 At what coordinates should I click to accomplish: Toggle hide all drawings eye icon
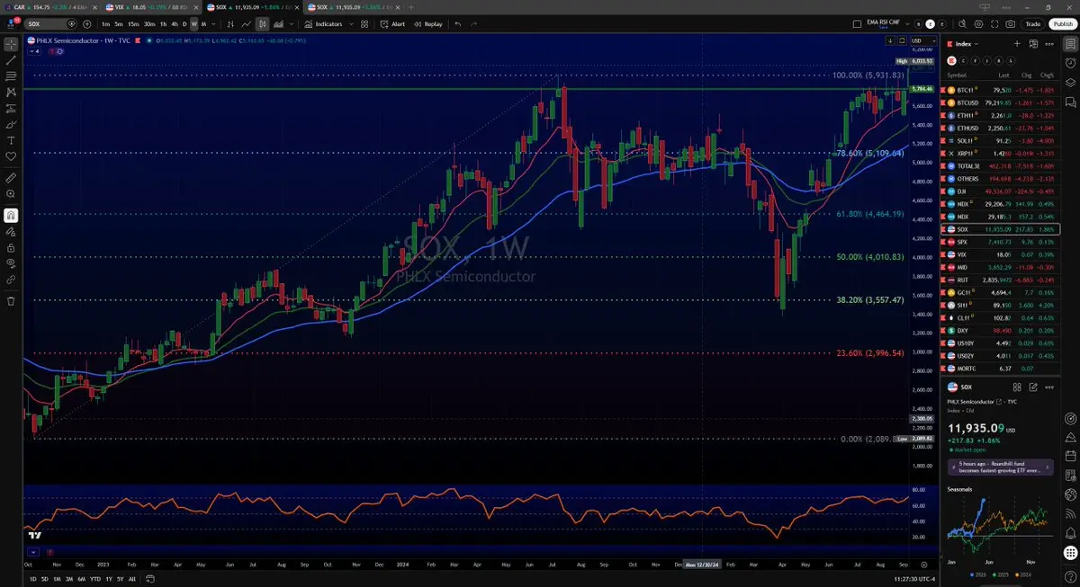coord(11,263)
